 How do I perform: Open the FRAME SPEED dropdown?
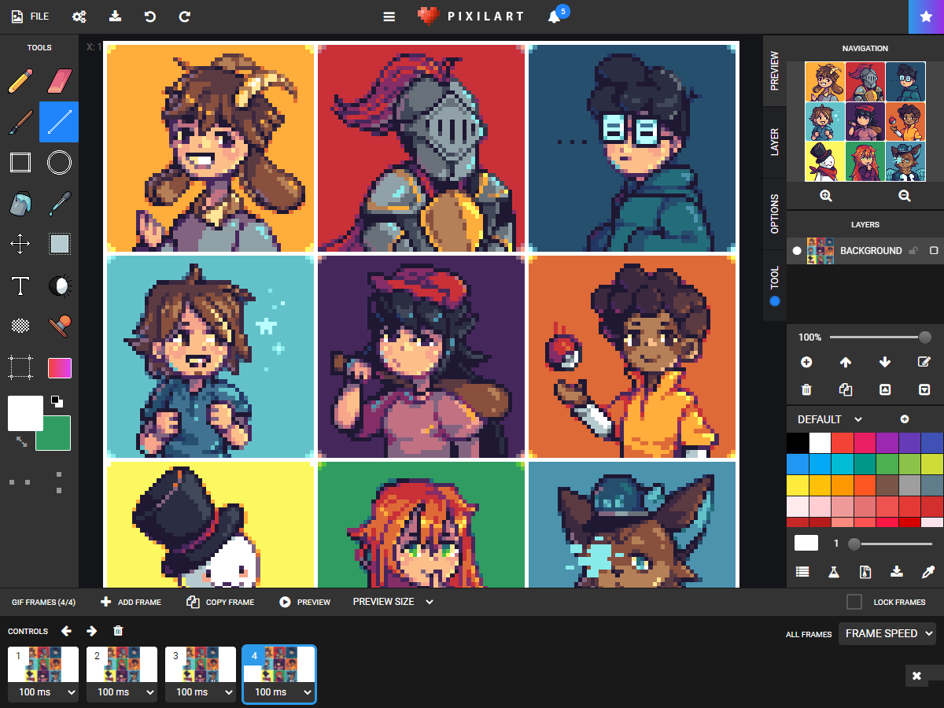tap(887, 632)
